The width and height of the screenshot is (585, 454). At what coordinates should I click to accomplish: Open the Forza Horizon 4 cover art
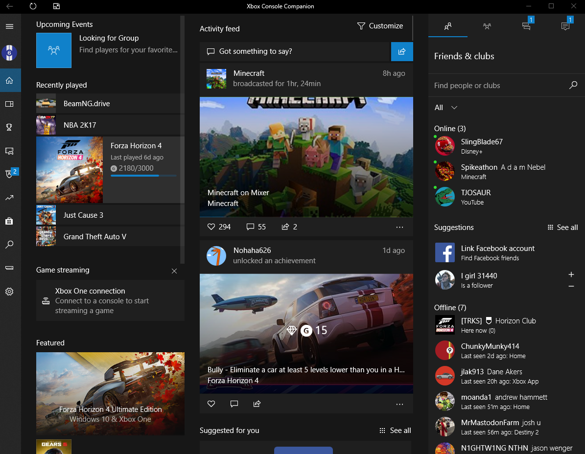70,170
